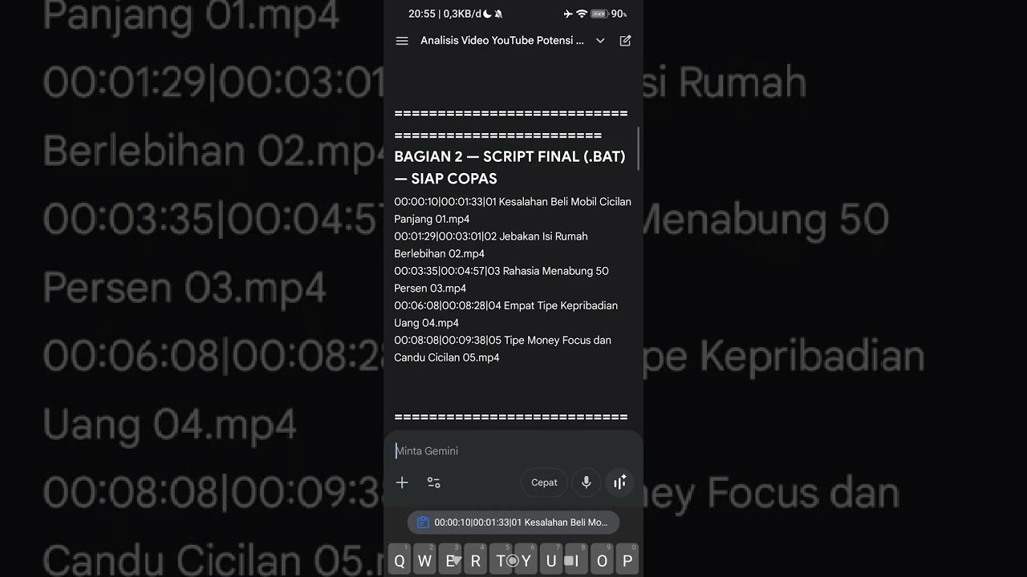Viewport: 1027px width, 577px height.
Task: Tap the muted bell icon in status bar
Action: pos(498,14)
